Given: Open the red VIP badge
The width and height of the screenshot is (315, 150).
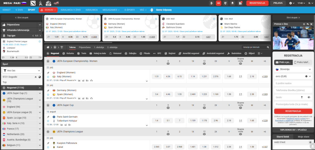Looking at the screenshot, I should [219, 3].
